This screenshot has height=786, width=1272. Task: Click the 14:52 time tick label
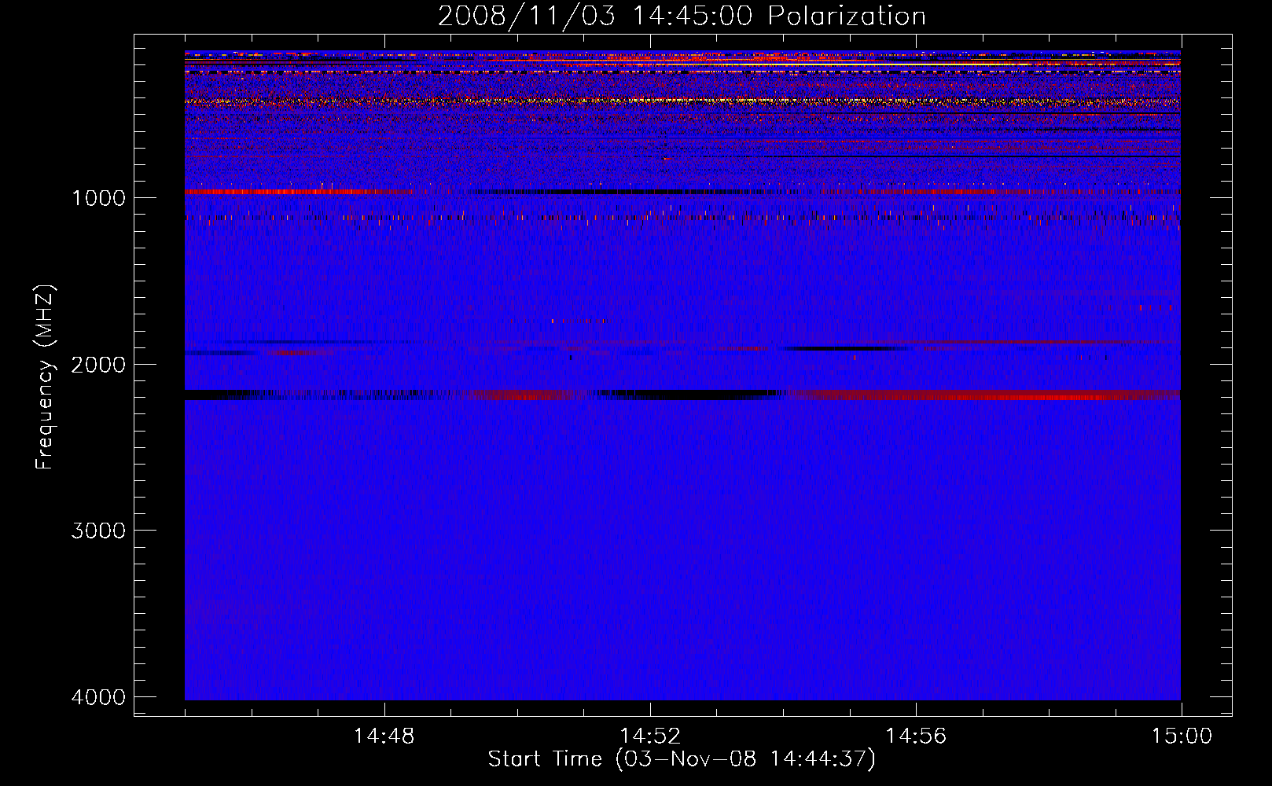click(649, 736)
